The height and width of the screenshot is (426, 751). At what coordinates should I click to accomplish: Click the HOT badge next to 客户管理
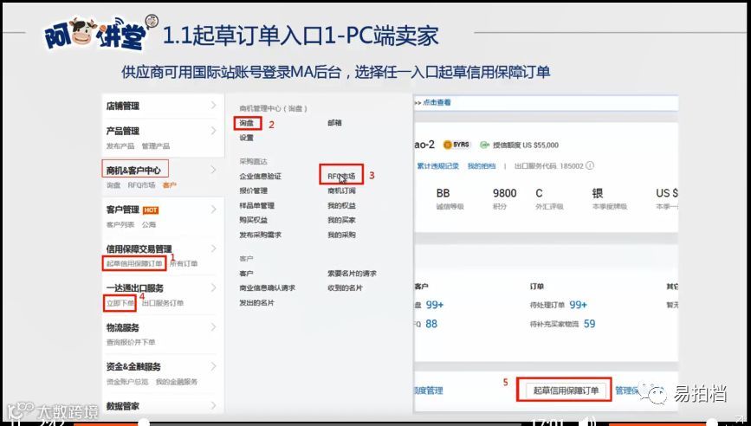point(151,210)
